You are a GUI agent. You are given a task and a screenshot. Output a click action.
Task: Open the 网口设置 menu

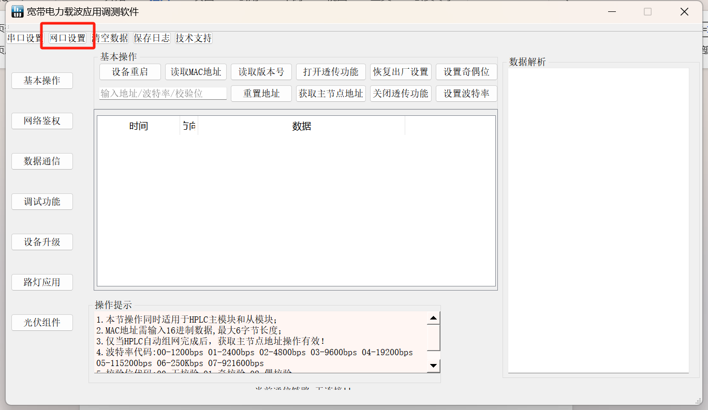(67, 38)
